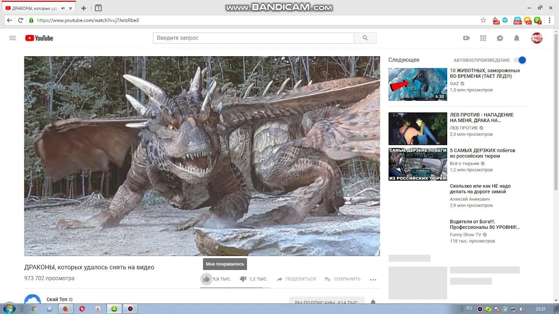Open Opera from the taskbar

click(82, 309)
